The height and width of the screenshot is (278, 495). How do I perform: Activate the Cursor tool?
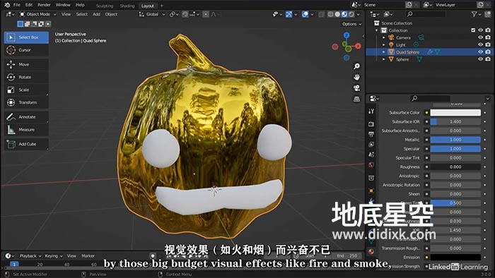[26, 50]
